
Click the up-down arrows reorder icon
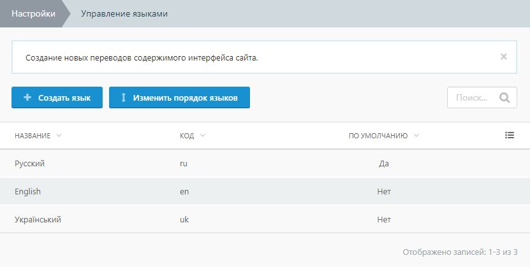point(124,98)
